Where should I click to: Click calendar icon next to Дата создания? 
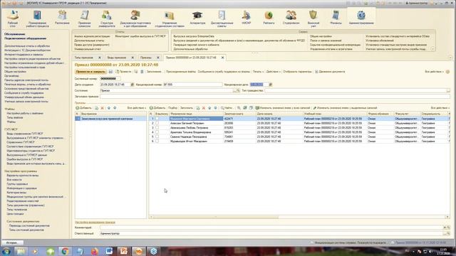[x=132, y=85]
